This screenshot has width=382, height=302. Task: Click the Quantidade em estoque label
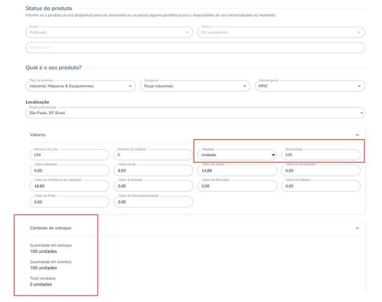click(51, 245)
